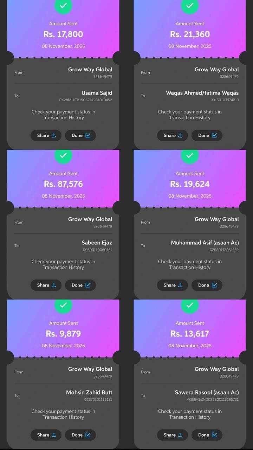
Task: Tap Done on the Rs. 19,624 receipt
Action: (207, 285)
